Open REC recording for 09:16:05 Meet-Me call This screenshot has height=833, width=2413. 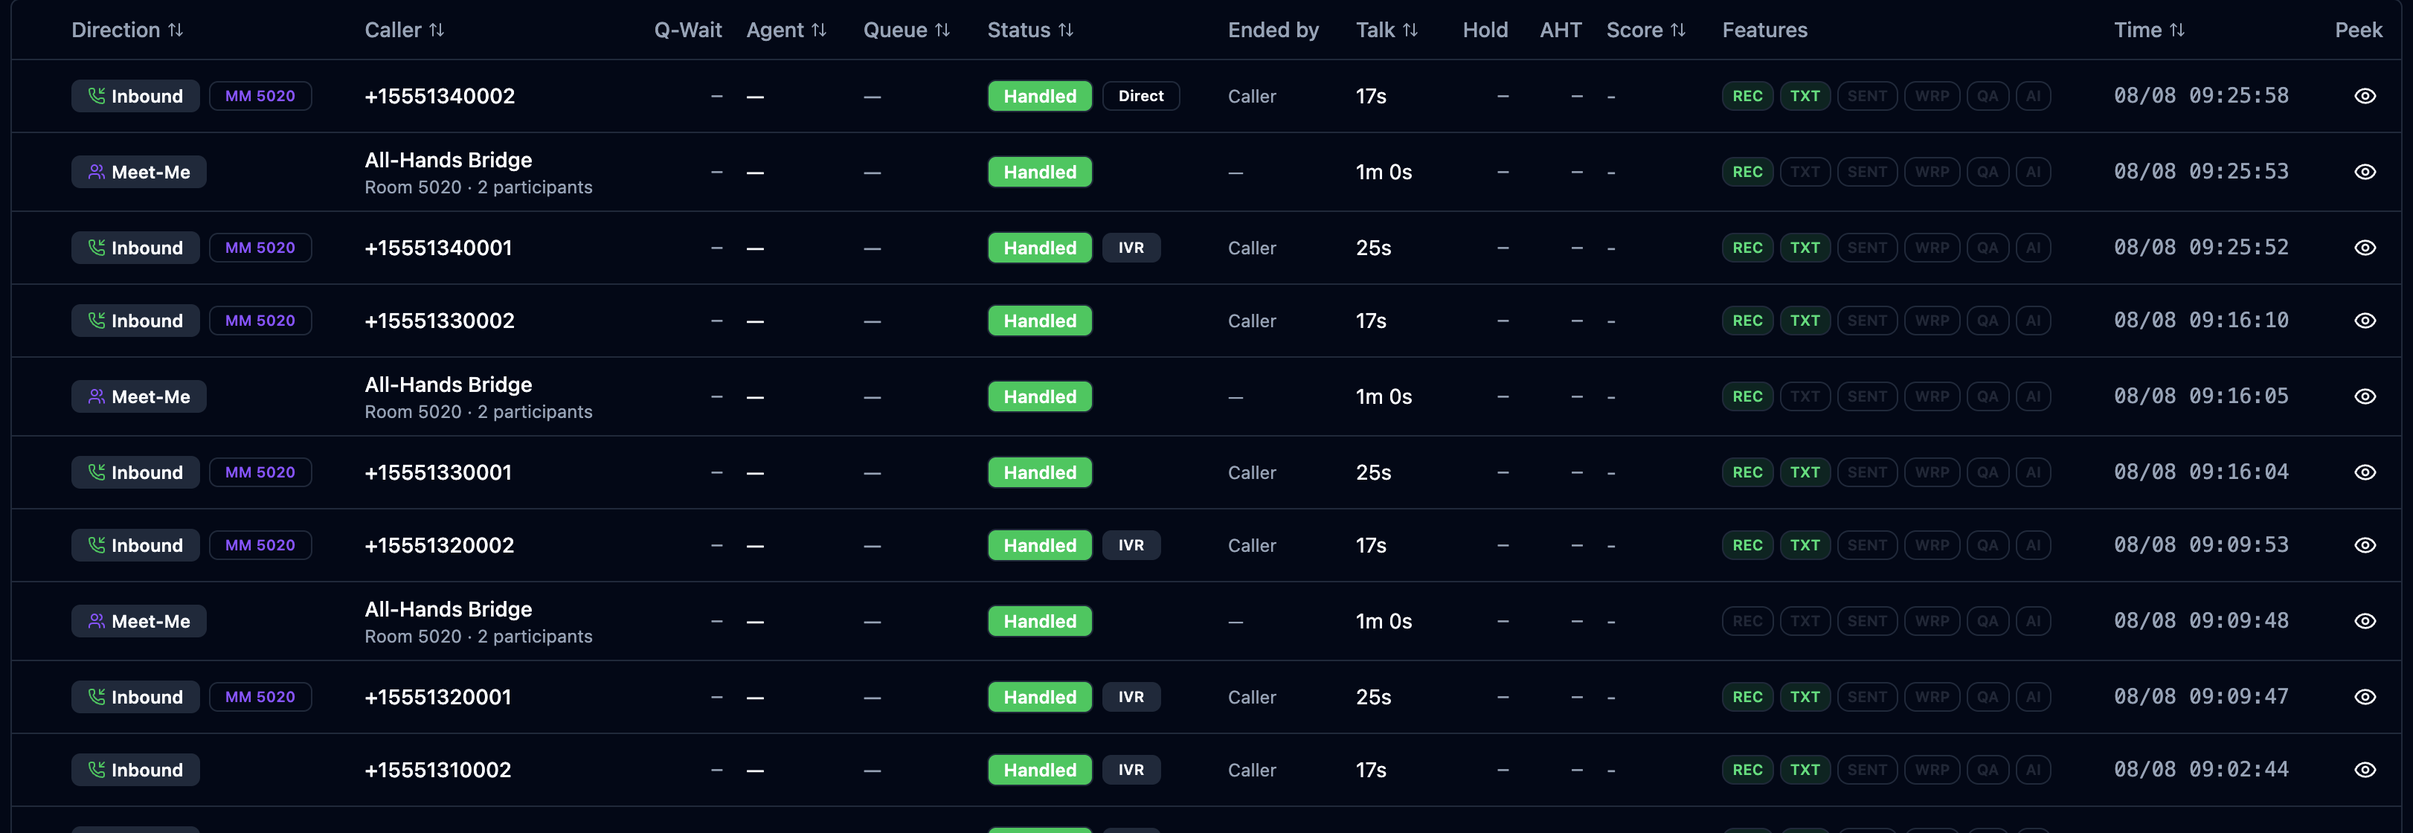click(x=1747, y=396)
